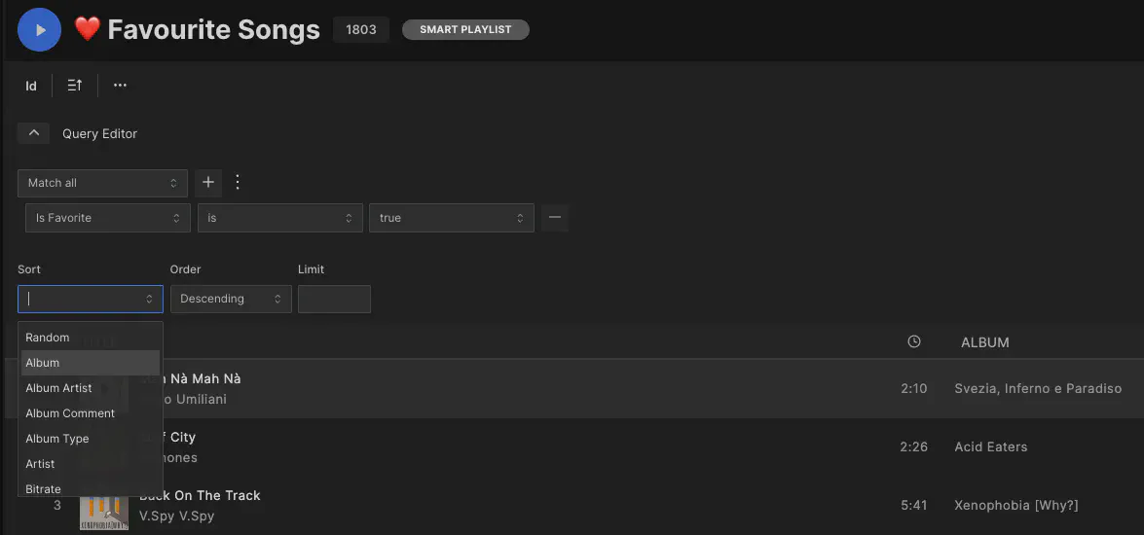The image size is (1144, 535).
Task: Open the horizontal three-dots more menu
Action: (x=120, y=86)
